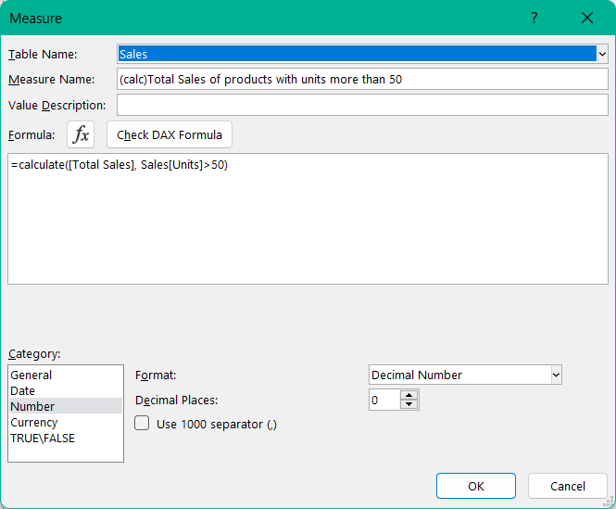Select General in the Category list

(31, 375)
